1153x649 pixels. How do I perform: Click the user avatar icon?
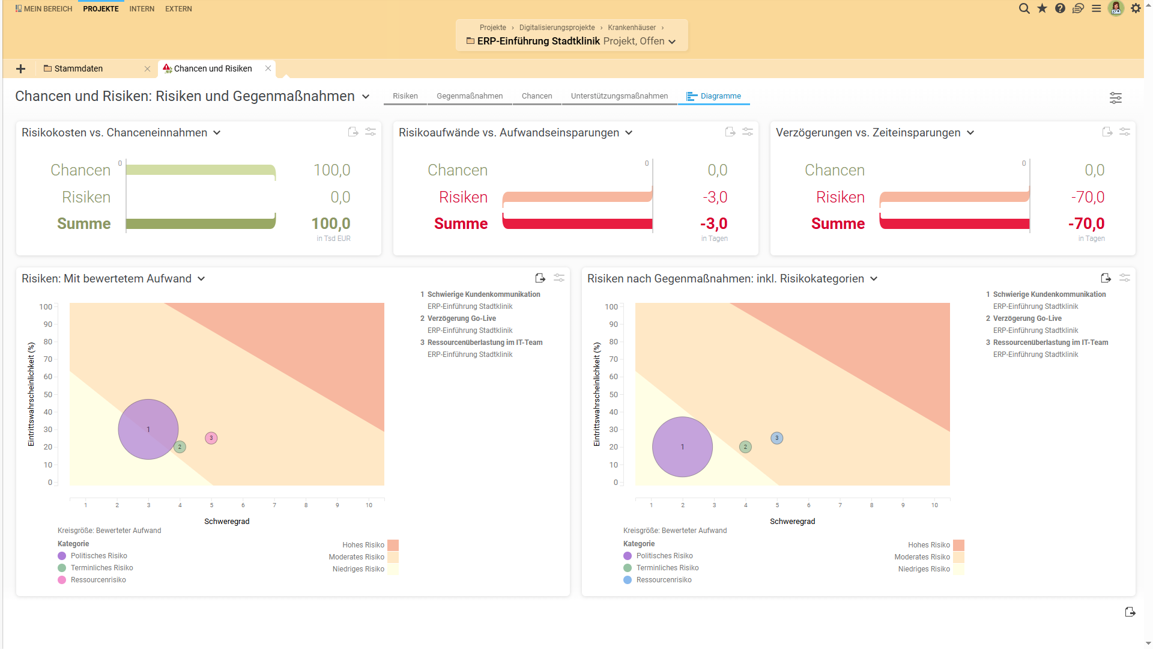(1116, 8)
